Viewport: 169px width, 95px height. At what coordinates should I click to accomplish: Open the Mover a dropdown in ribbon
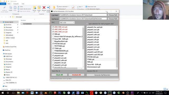[34, 11]
